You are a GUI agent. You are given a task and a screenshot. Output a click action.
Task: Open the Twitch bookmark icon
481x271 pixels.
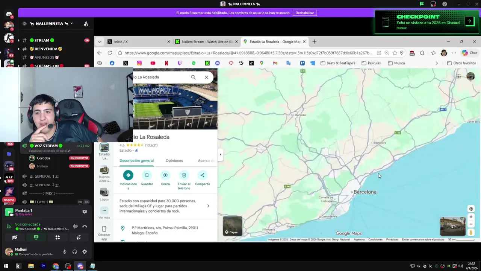pos(180,63)
